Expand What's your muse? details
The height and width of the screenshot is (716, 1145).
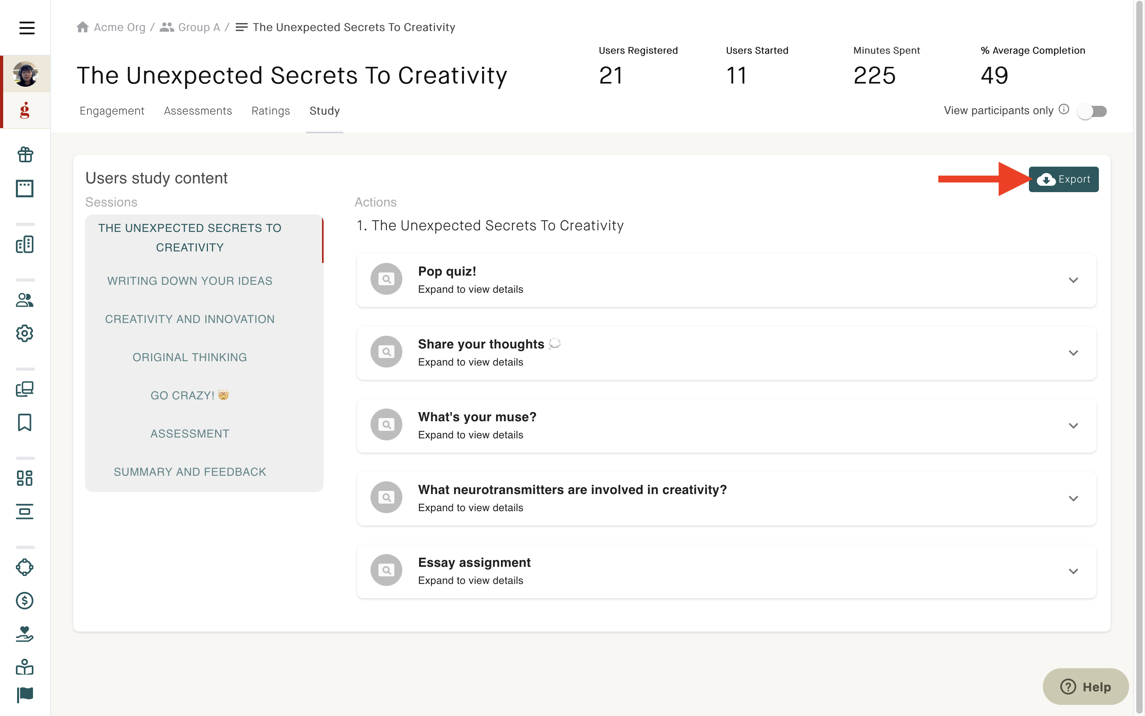pyautogui.click(x=726, y=426)
